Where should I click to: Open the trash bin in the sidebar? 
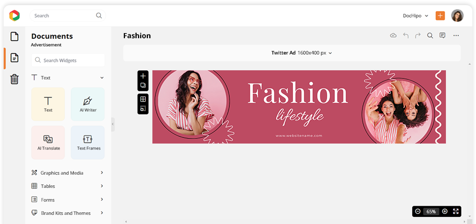[x=14, y=79]
